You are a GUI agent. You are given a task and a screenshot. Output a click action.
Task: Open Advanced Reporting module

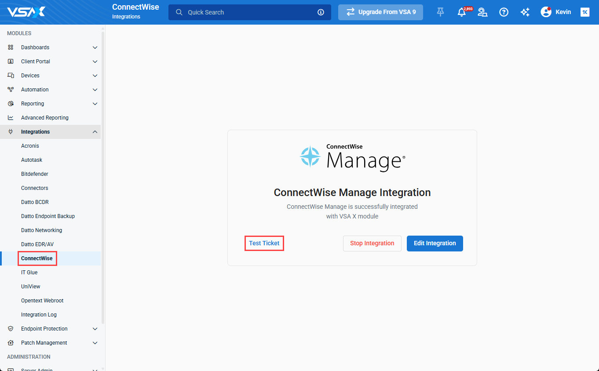click(44, 118)
